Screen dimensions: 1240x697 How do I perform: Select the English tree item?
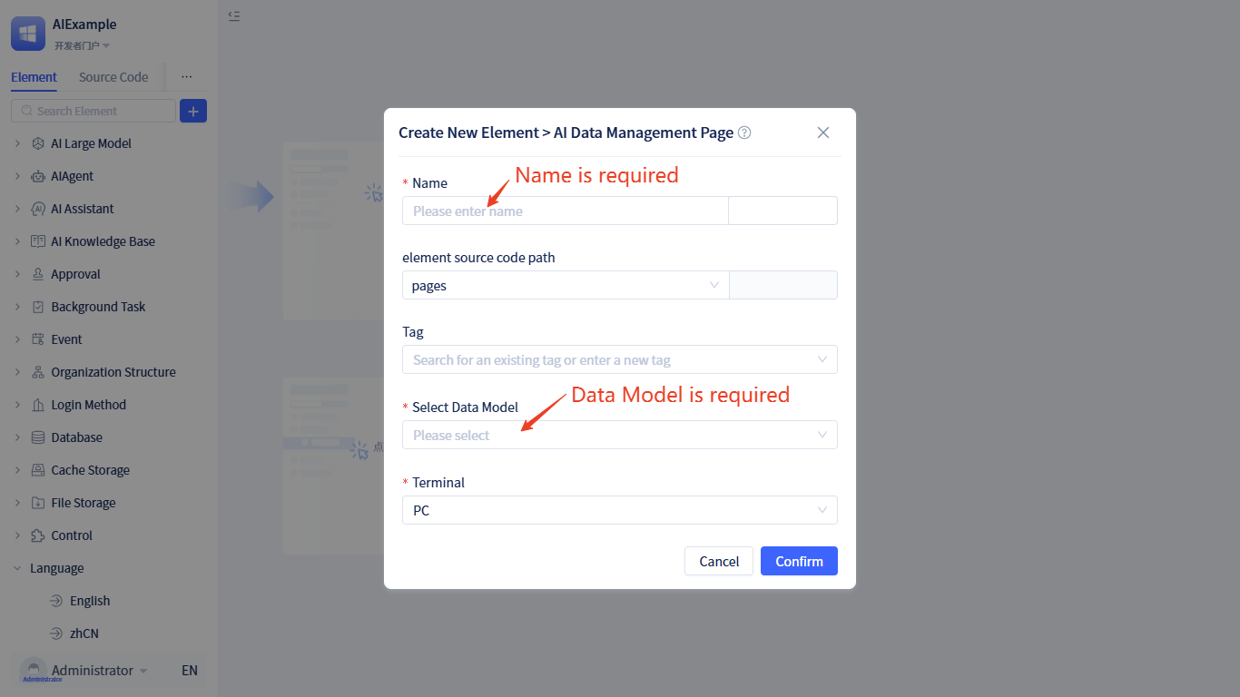tap(90, 601)
